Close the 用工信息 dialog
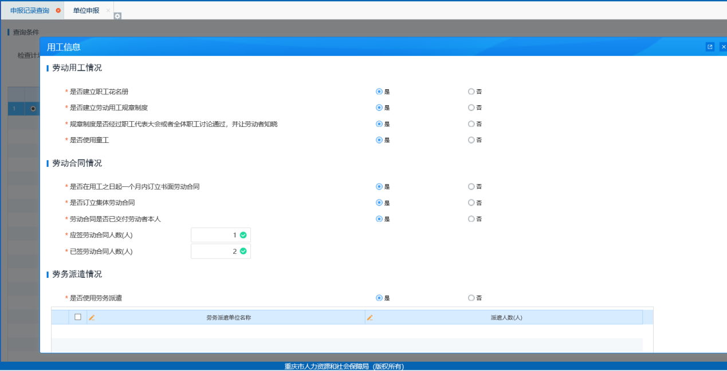727x371 pixels. (x=724, y=47)
